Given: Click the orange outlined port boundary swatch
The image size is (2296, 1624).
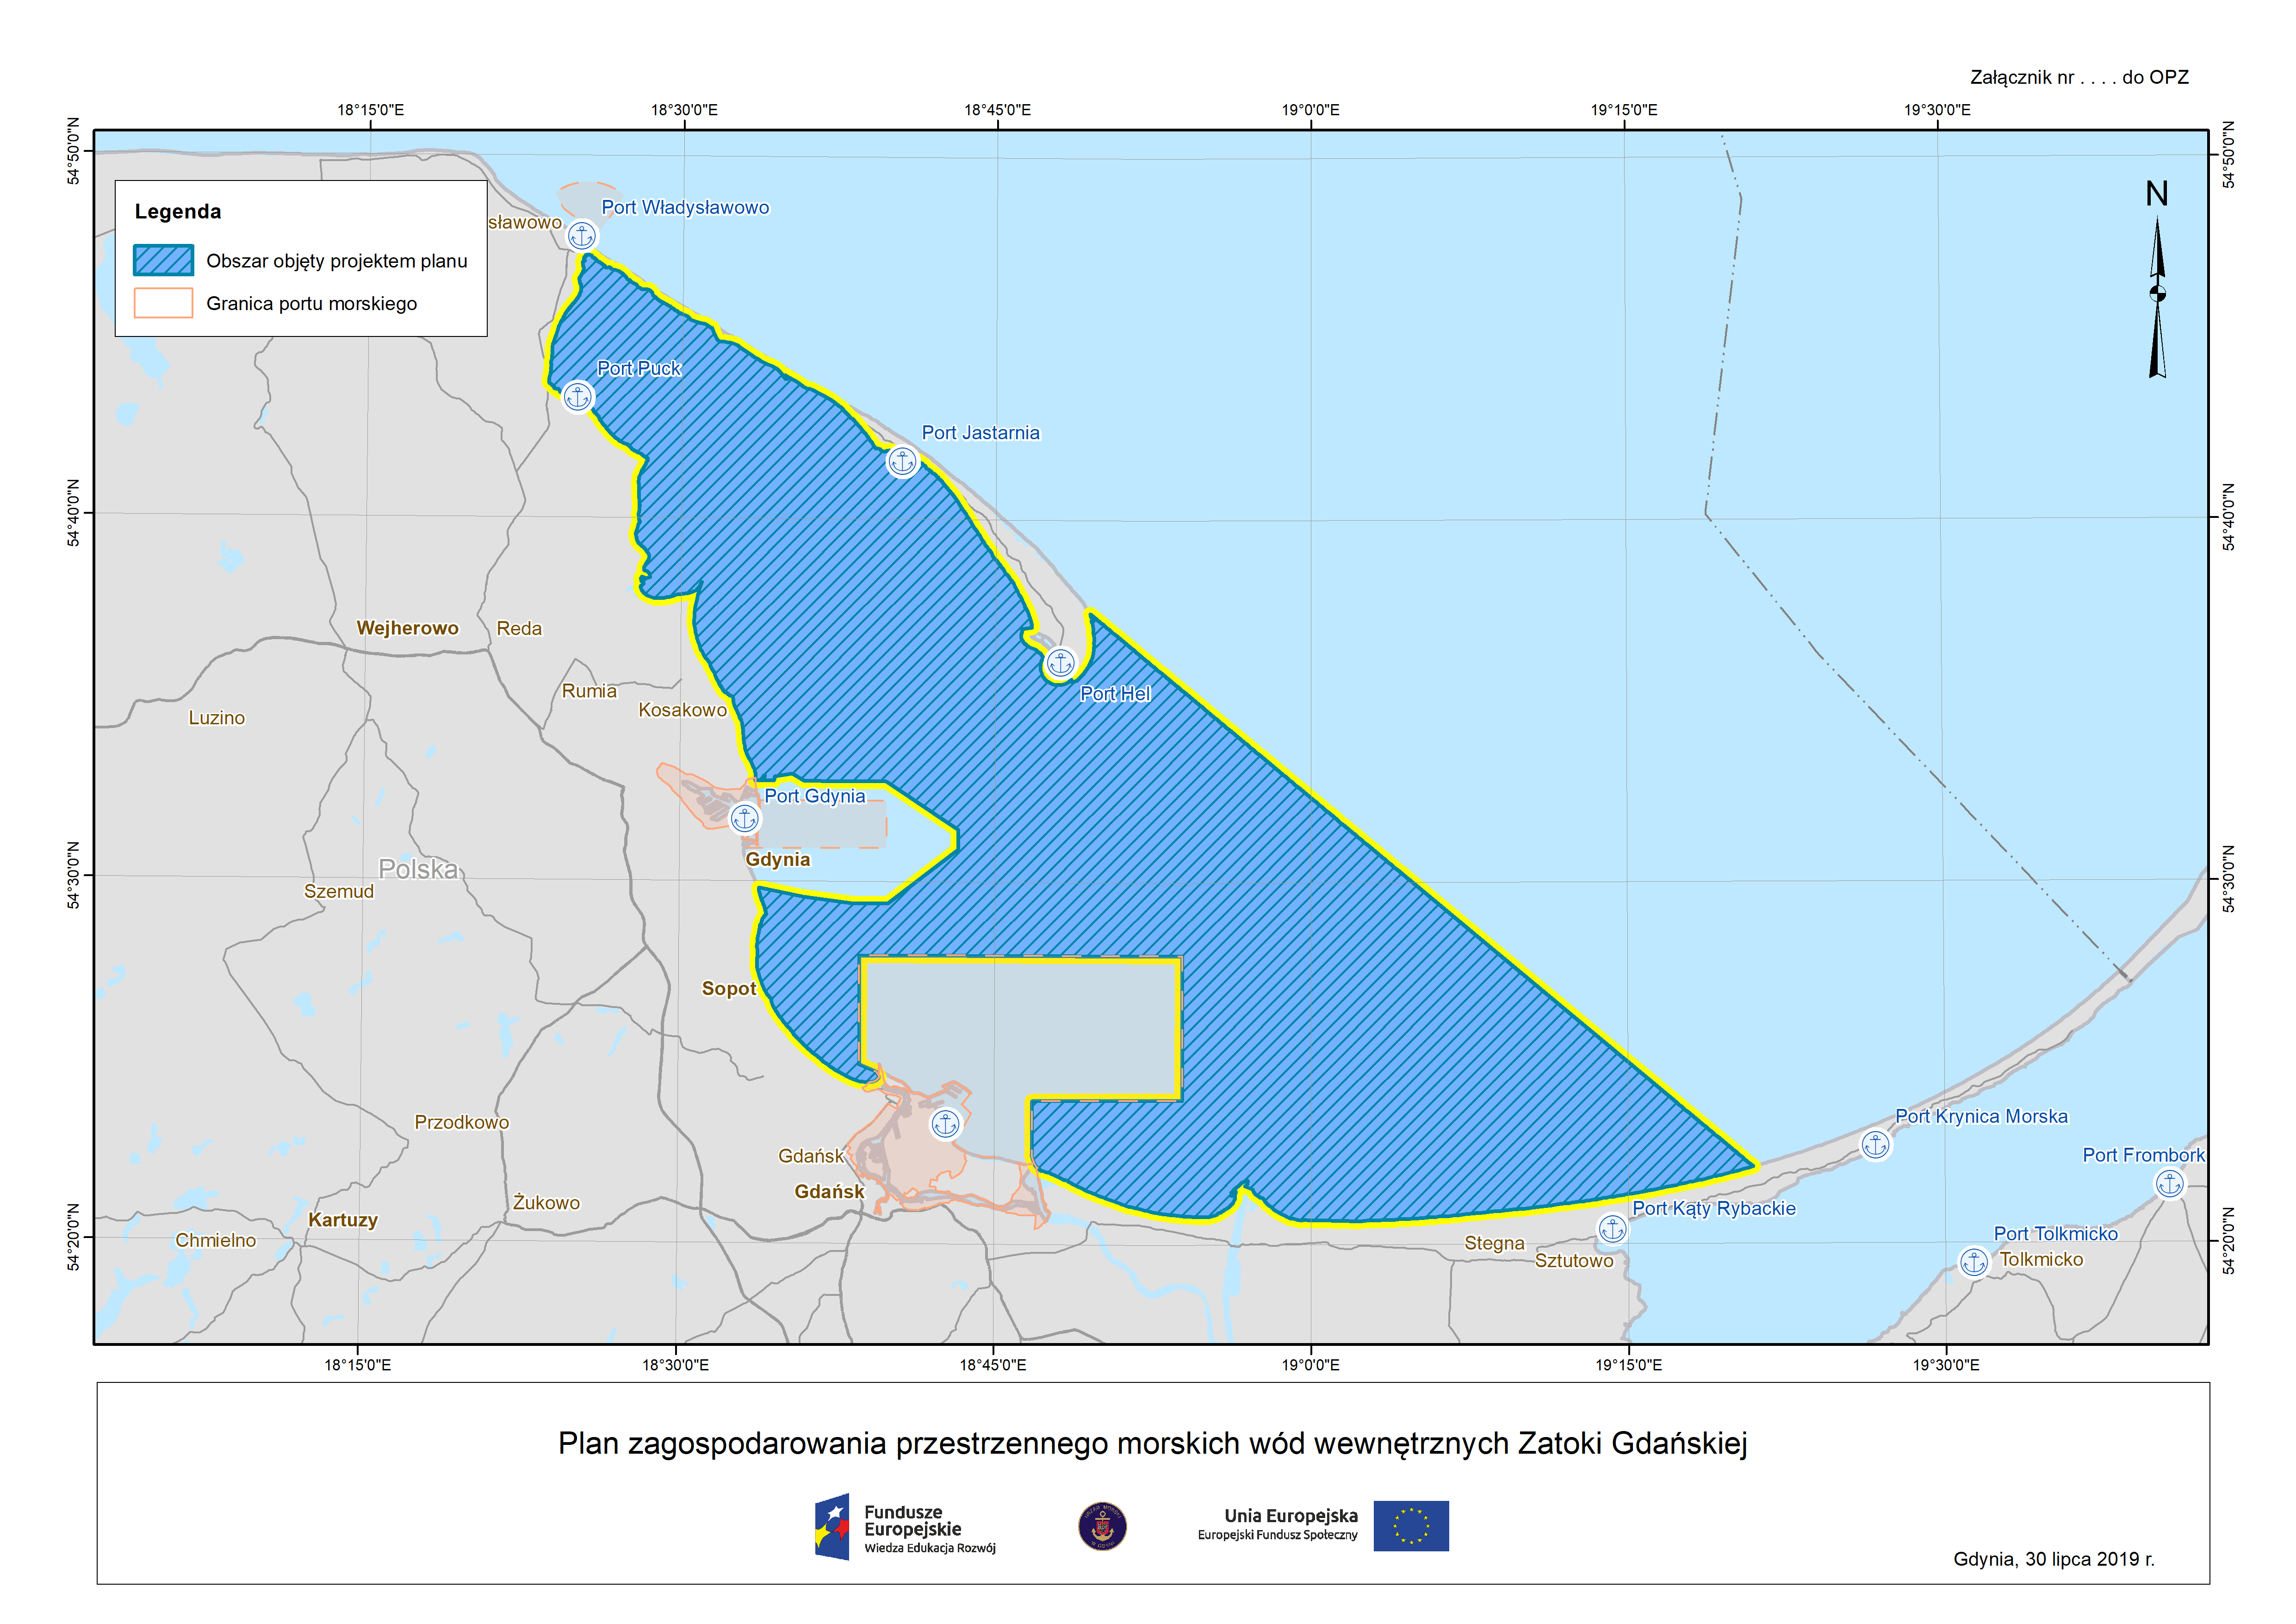Looking at the screenshot, I should pyautogui.click(x=163, y=303).
